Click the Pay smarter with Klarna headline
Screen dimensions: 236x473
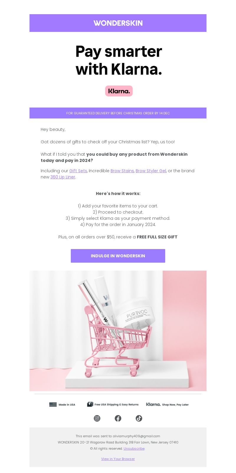coord(119,60)
